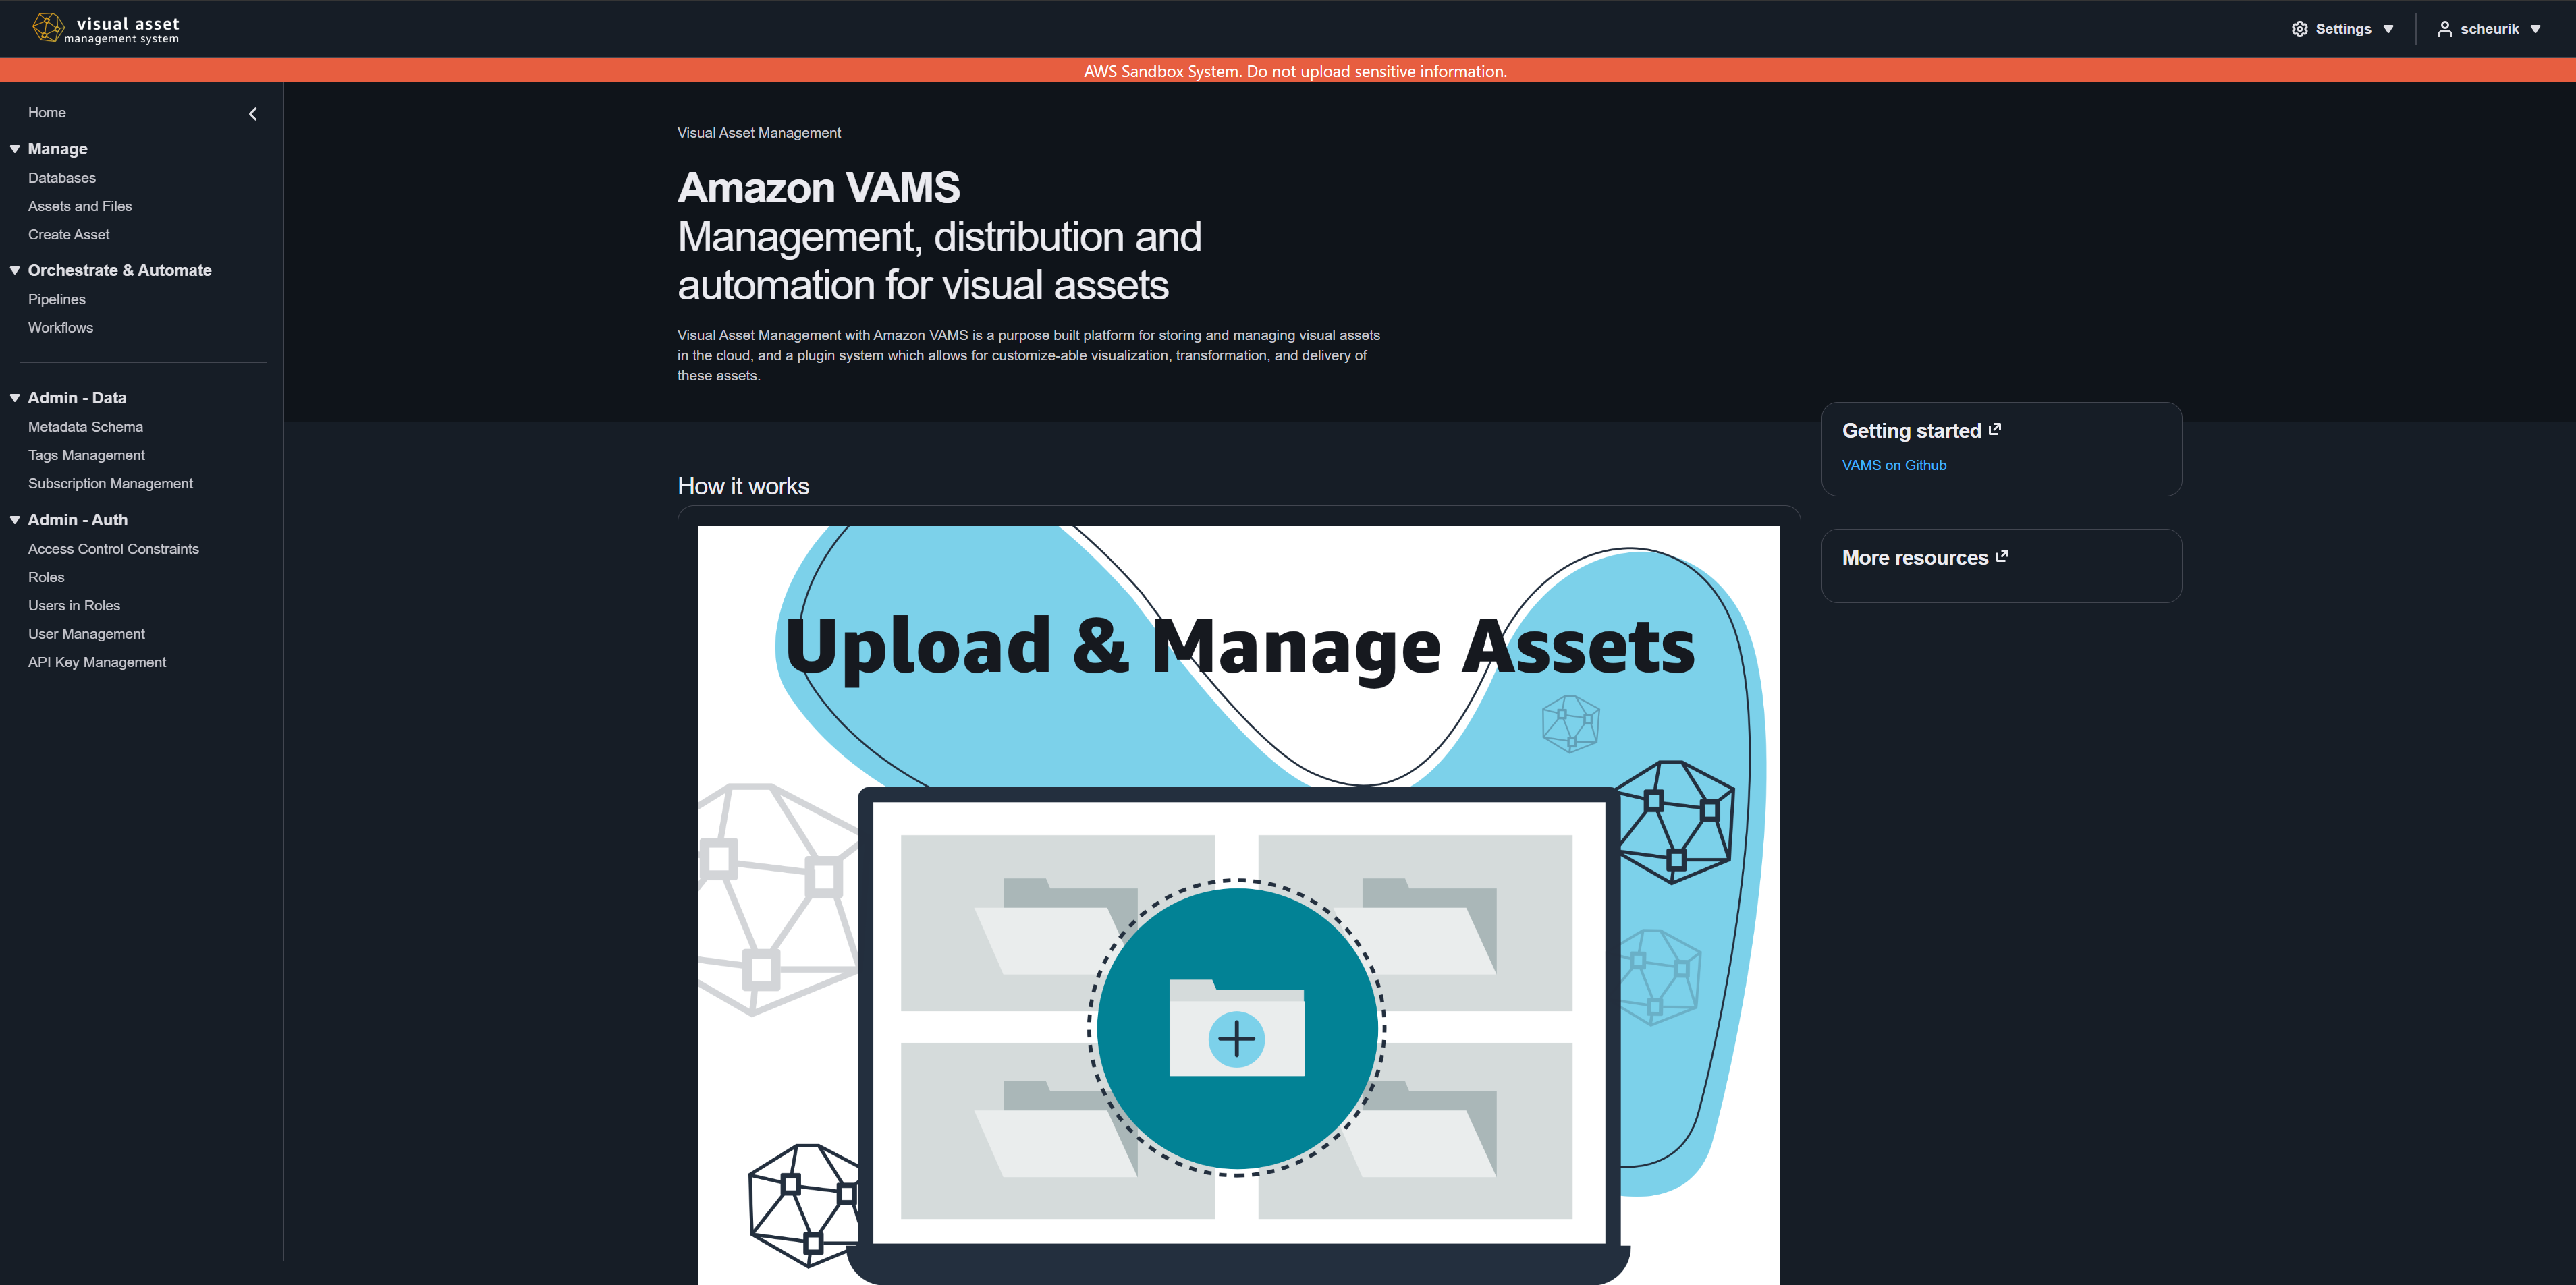The image size is (2576, 1285).
Task: Click the Admin - Auth section heading
Action: pos(78,521)
